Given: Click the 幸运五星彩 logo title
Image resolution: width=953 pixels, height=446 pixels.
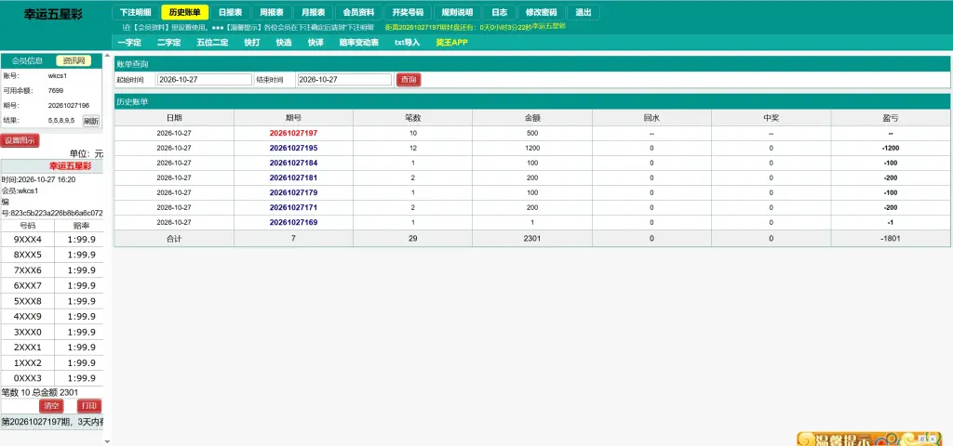Looking at the screenshot, I should click(x=53, y=14).
